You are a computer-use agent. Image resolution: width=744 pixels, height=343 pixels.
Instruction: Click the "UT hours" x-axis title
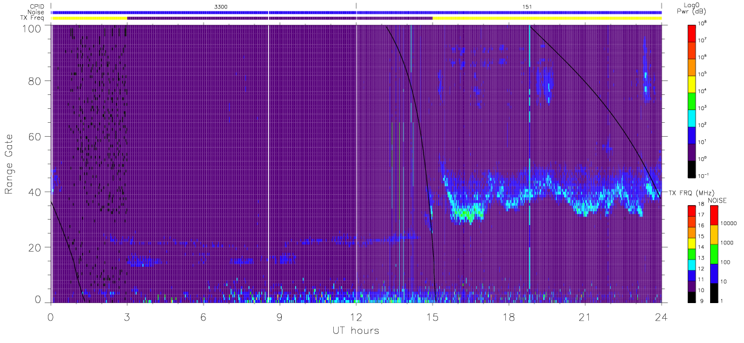(355, 331)
